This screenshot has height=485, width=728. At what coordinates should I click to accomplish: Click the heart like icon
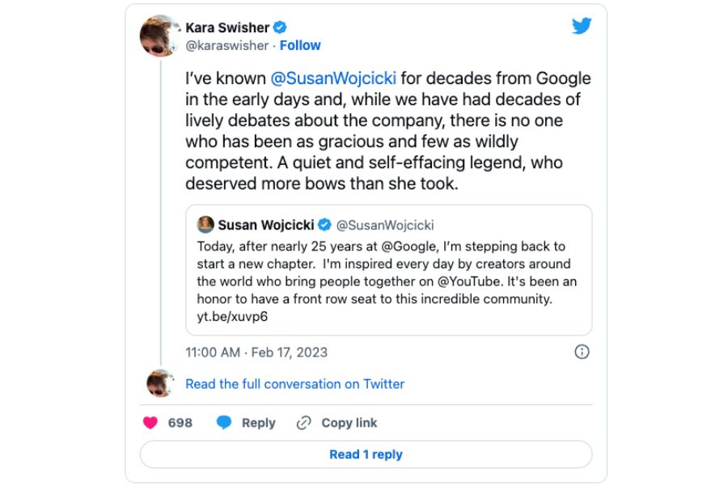tap(150, 423)
